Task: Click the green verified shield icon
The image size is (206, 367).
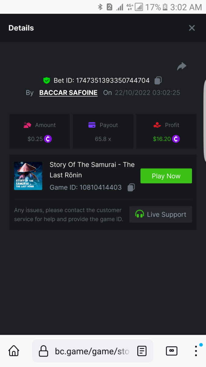Action: tap(46, 80)
